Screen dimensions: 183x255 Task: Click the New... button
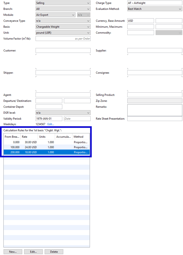[13, 252]
